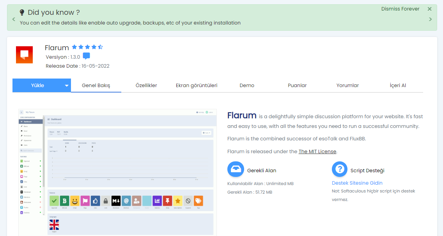The image size is (443, 236).
Task: Click Gerekli Alan : 51.72 MB text
Action: pyautogui.click(x=250, y=192)
